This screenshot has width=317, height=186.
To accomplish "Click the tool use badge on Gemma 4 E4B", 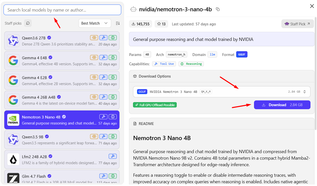I will 103,57.
